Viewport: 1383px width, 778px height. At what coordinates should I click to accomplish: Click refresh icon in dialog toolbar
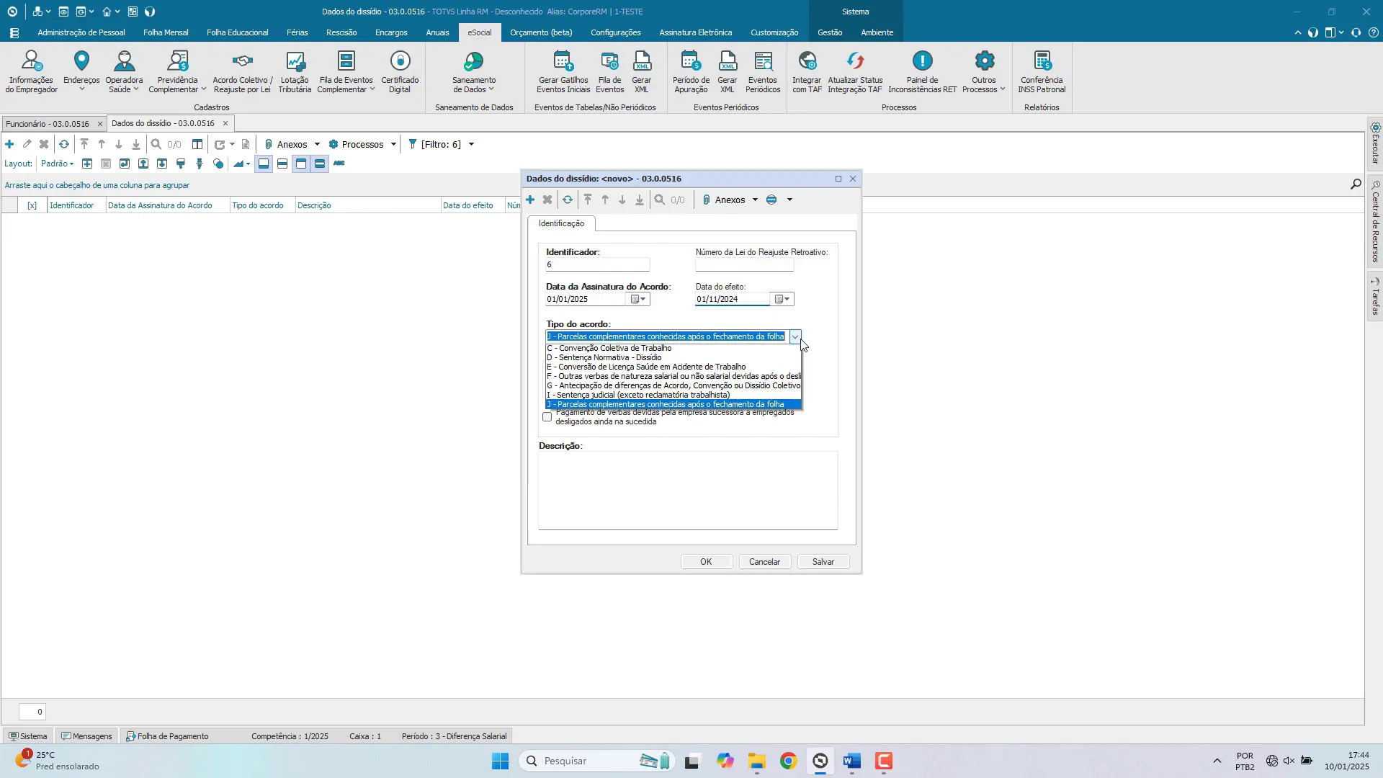click(568, 200)
